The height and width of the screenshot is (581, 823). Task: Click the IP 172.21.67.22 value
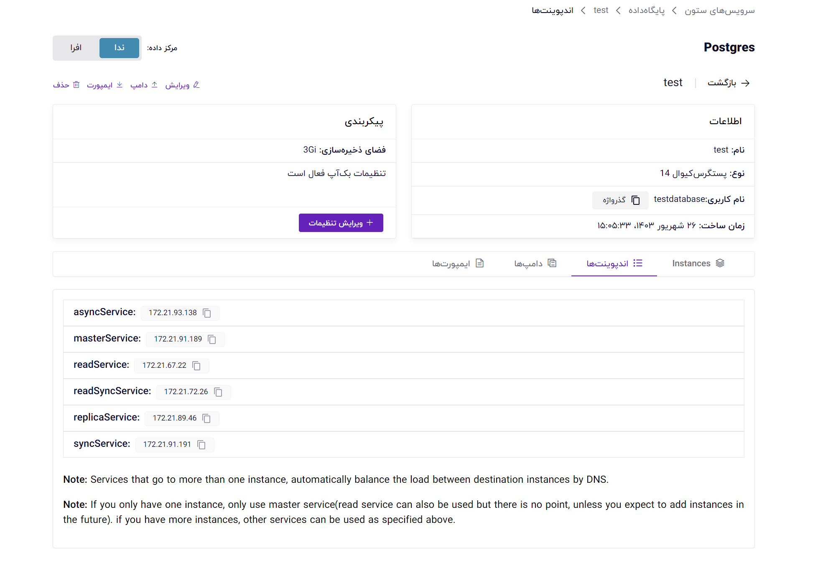tap(164, 365)
